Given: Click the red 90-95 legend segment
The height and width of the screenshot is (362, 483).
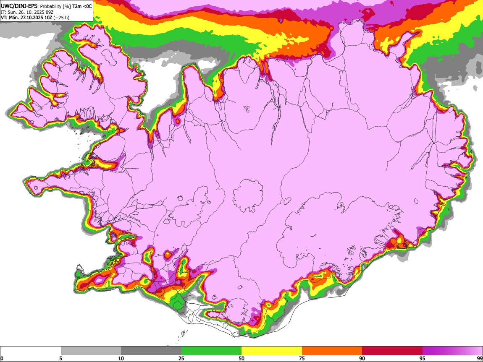Looking at the screenshot, I should click(x=392, y=351).
